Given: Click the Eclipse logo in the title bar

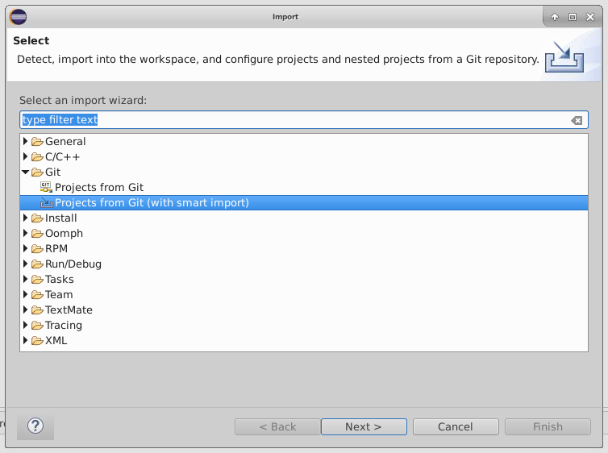Looking at the screenshot, I should [x=18, y=17].
